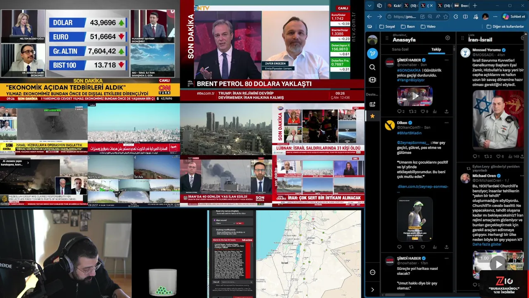Switch to Sana özel tab
The image size is (529, 298).
pyautogui.click(x=400, y=49)
